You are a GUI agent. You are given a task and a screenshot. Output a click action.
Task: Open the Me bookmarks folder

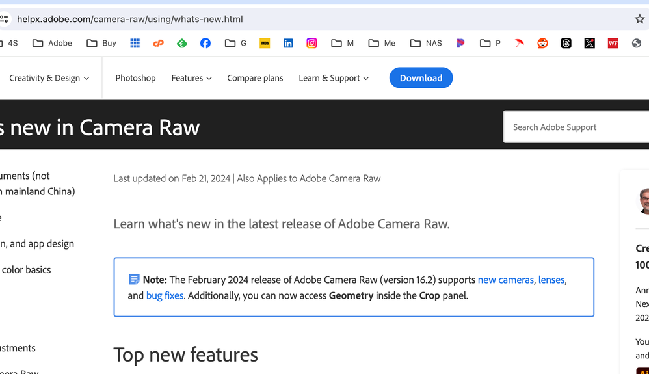[382, 43]
